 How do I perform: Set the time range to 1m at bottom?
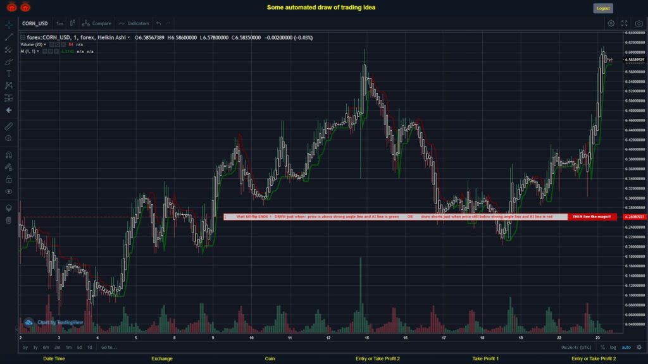[x=68, y=348]
